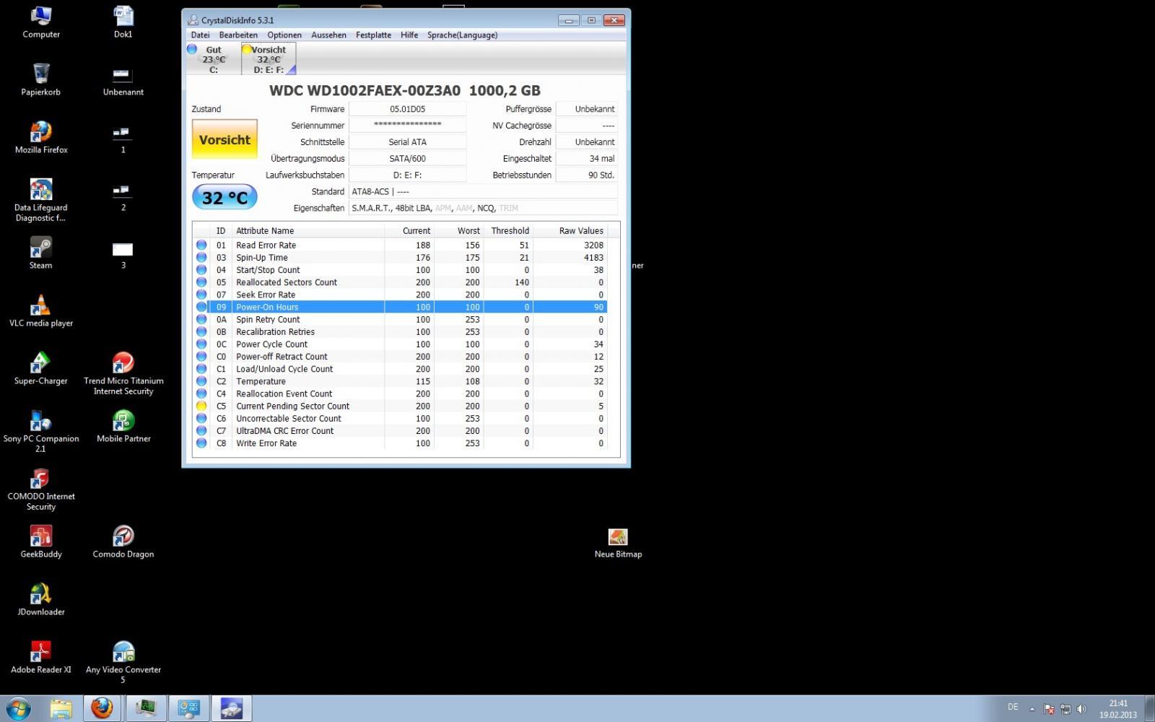Select the Uncorrectable Sector Count row
This screenshot has height=722, width=1155.
pyautogui.click(x=400, y=419)
